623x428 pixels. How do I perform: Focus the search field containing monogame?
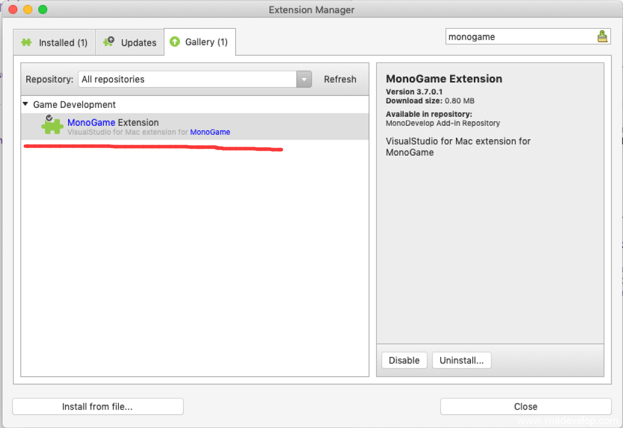pyautogui.click(x=520, y=37)
